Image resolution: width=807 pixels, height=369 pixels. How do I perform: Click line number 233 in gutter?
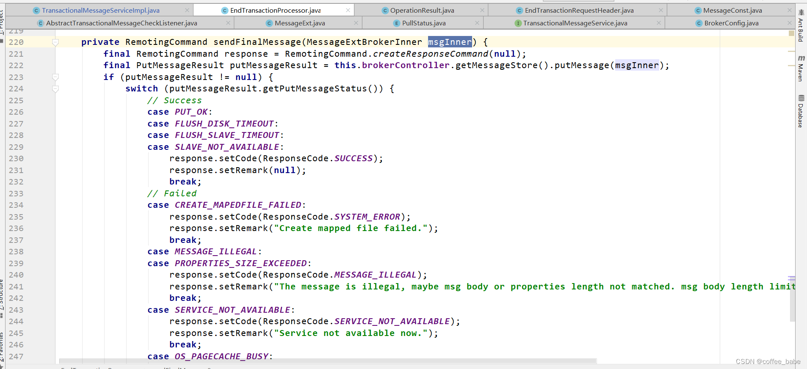coord(16,193)
